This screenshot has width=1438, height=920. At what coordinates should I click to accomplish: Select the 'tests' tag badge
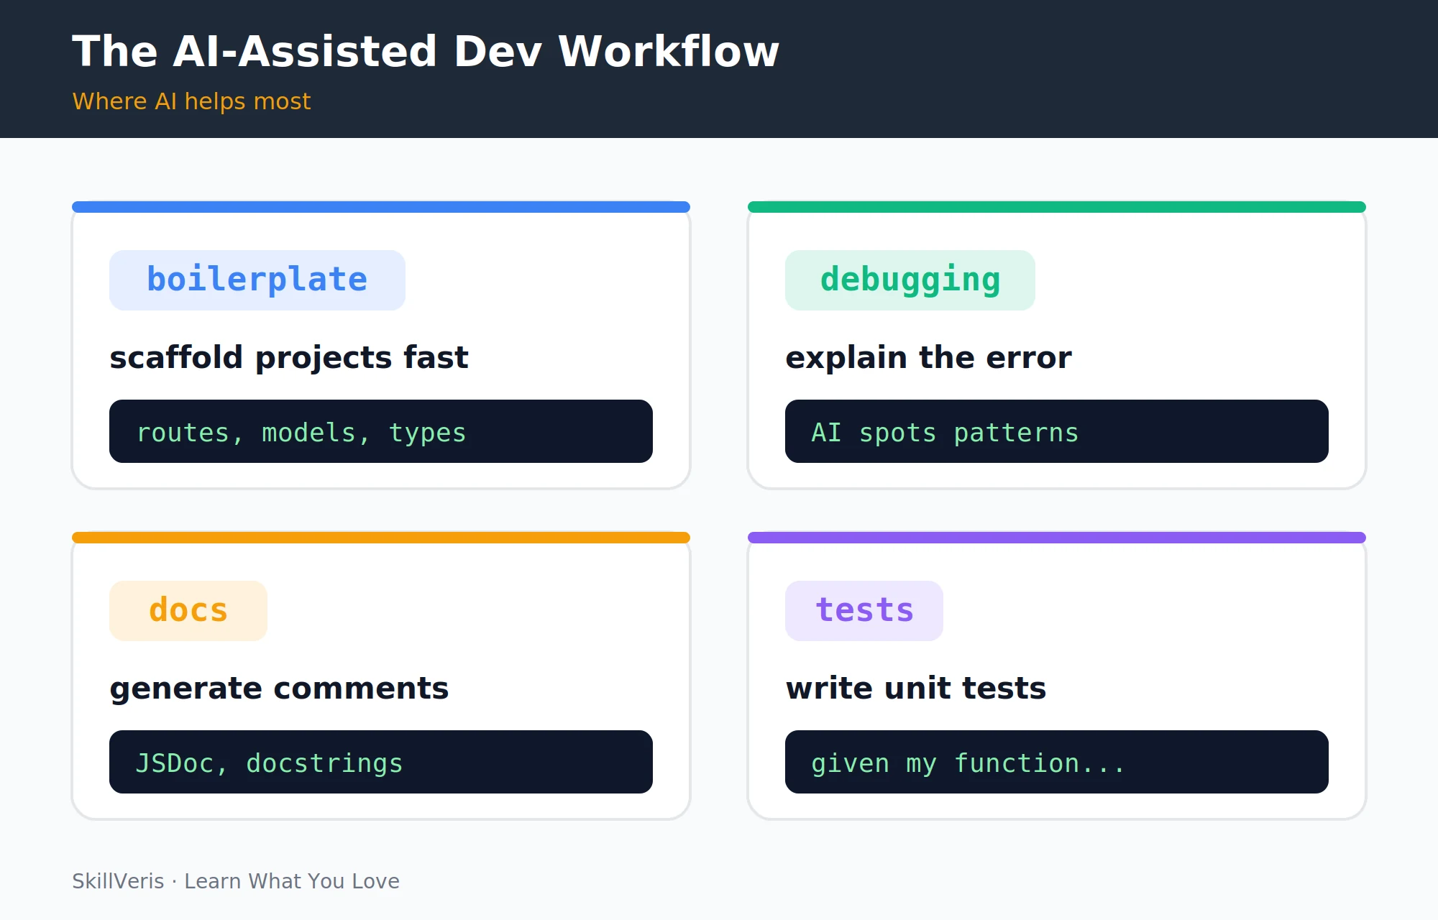pyautogui.click(x=864, y=611)
